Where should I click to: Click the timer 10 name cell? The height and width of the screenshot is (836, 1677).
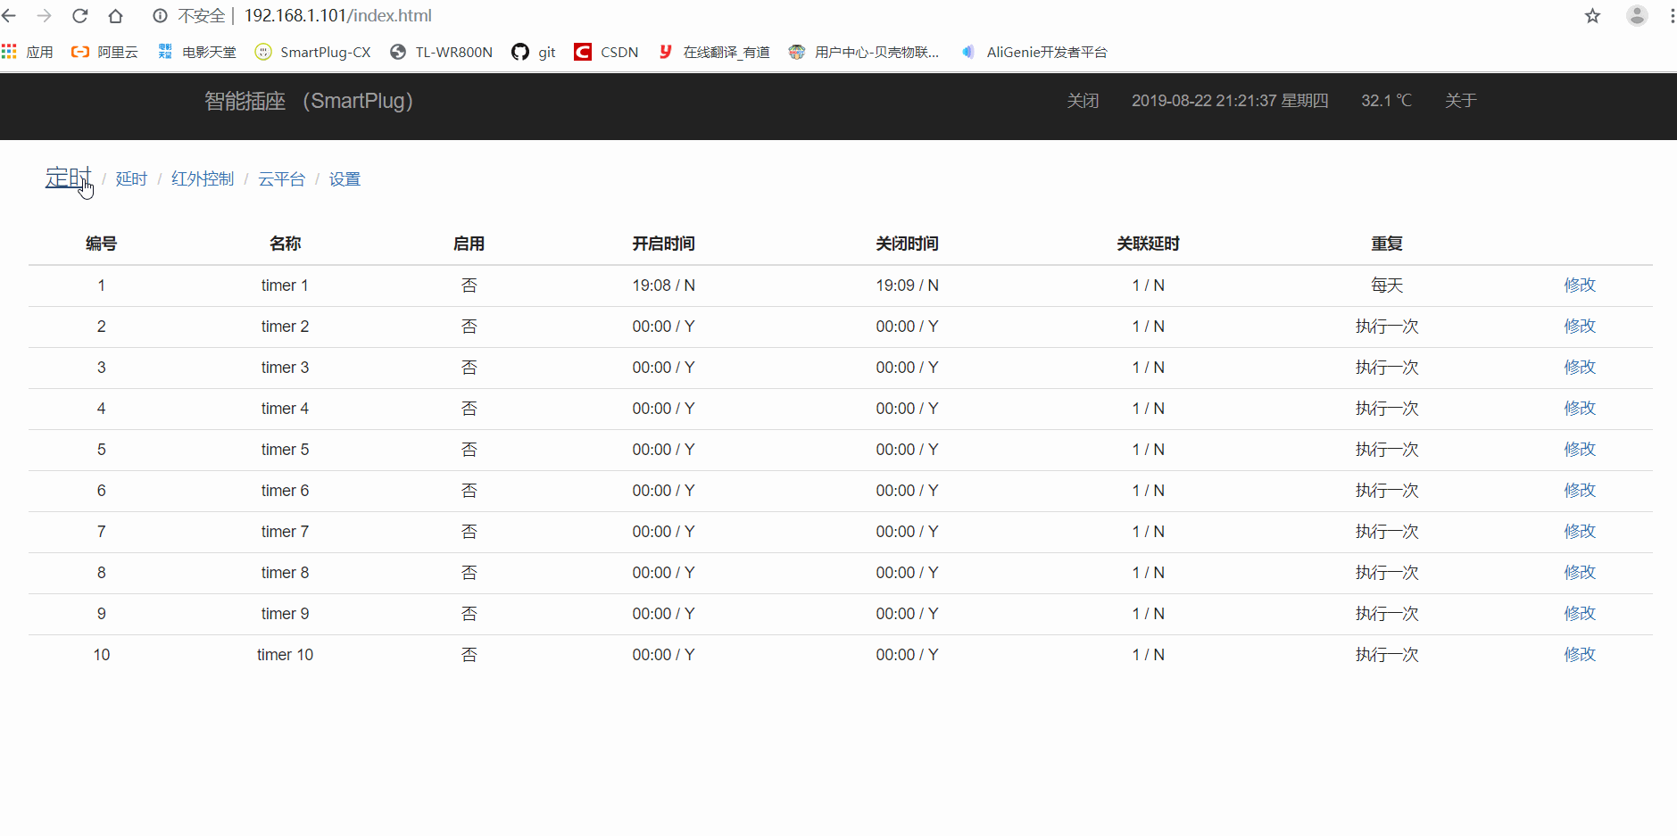pyautogui.click(x=285, y=655)
